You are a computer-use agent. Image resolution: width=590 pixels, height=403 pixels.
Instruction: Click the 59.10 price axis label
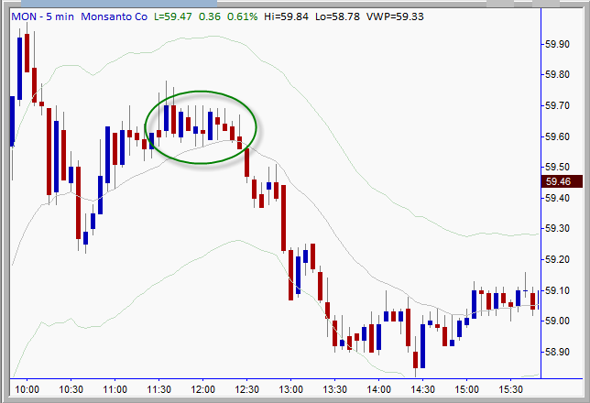(557, 290)
